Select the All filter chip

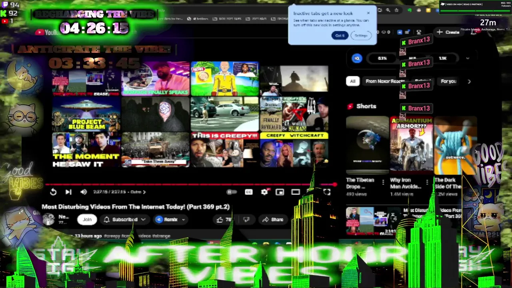click(x=352, y=81)
